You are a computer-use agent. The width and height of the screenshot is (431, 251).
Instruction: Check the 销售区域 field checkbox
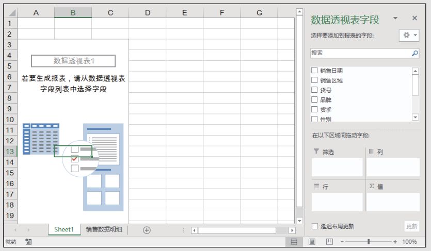pos(314,80)
